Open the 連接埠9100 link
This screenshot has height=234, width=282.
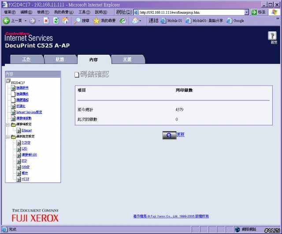tap(30, 155)
